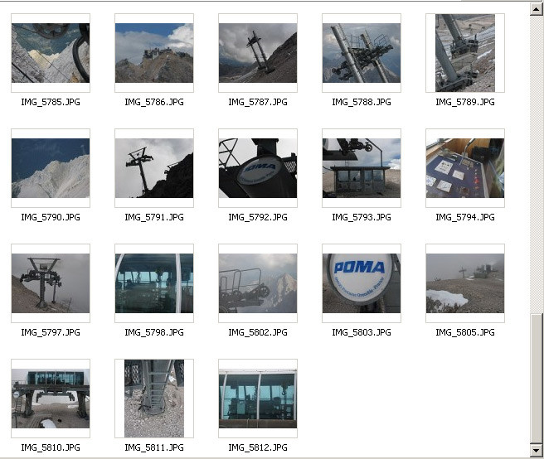Select the white POMA logo photo IMG_5803.JPG

pos(362,283)
